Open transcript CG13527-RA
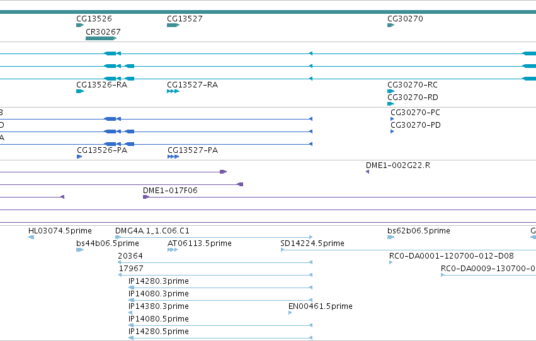 (192, 85)
